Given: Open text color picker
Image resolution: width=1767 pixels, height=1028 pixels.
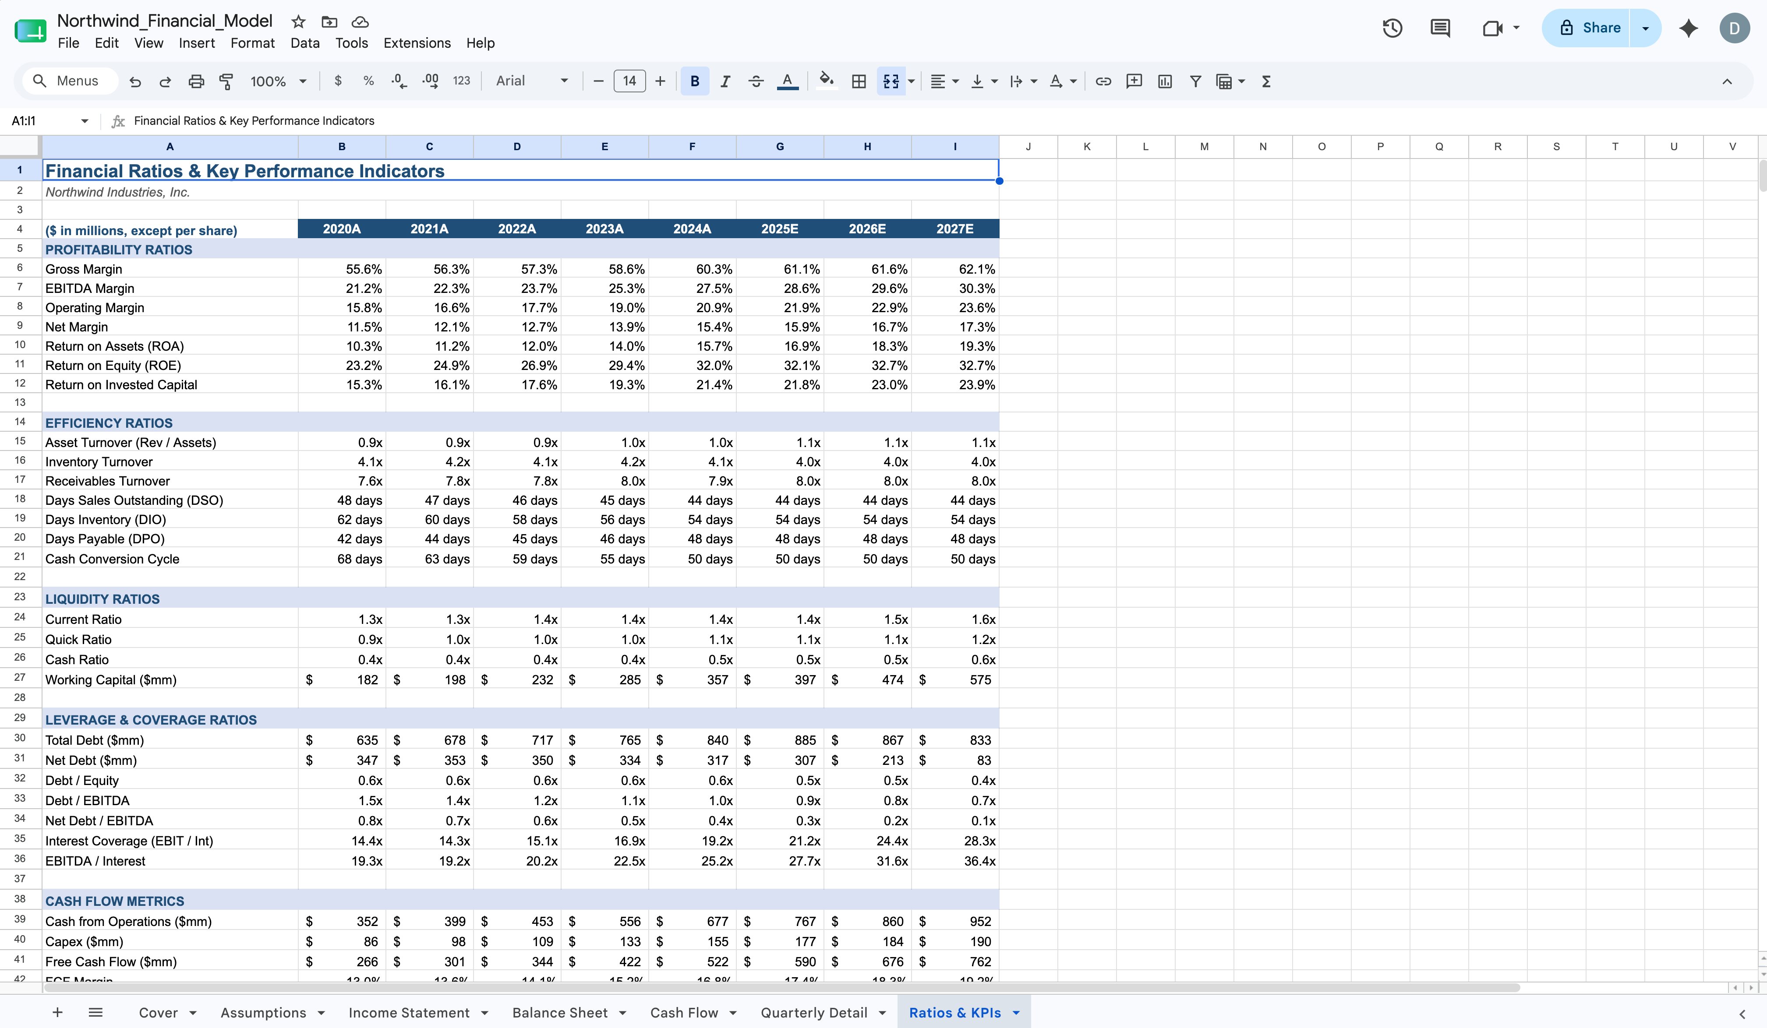Looking at the screenshot, I should tap(788, 81).
